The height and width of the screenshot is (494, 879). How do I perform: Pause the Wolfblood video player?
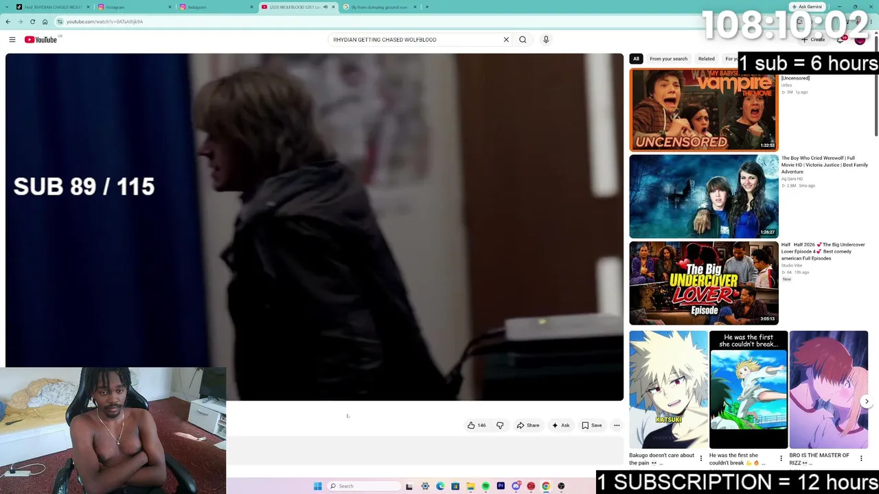pos(315,226)
